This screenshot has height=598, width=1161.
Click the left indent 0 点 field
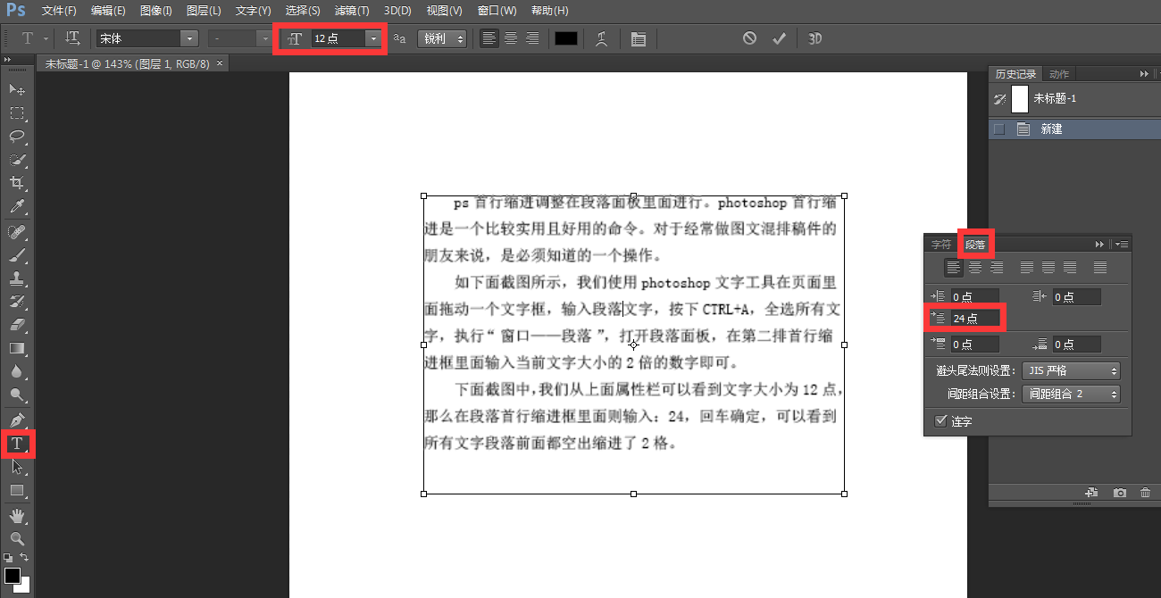(x=974, y=296)
